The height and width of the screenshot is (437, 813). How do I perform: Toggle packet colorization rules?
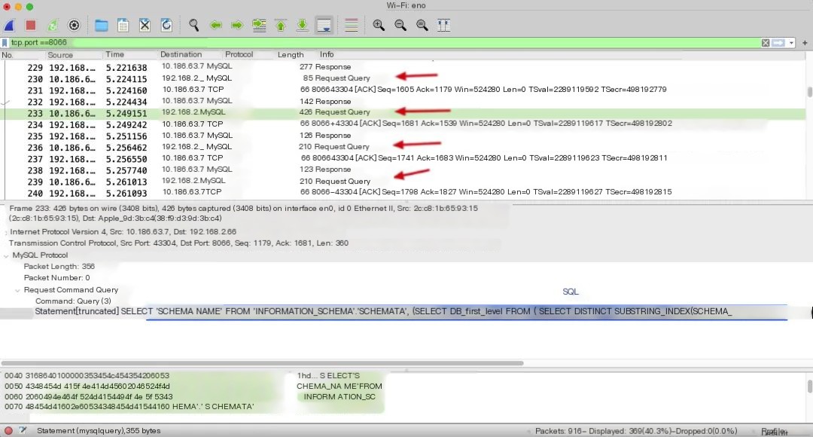pos(351,25)
